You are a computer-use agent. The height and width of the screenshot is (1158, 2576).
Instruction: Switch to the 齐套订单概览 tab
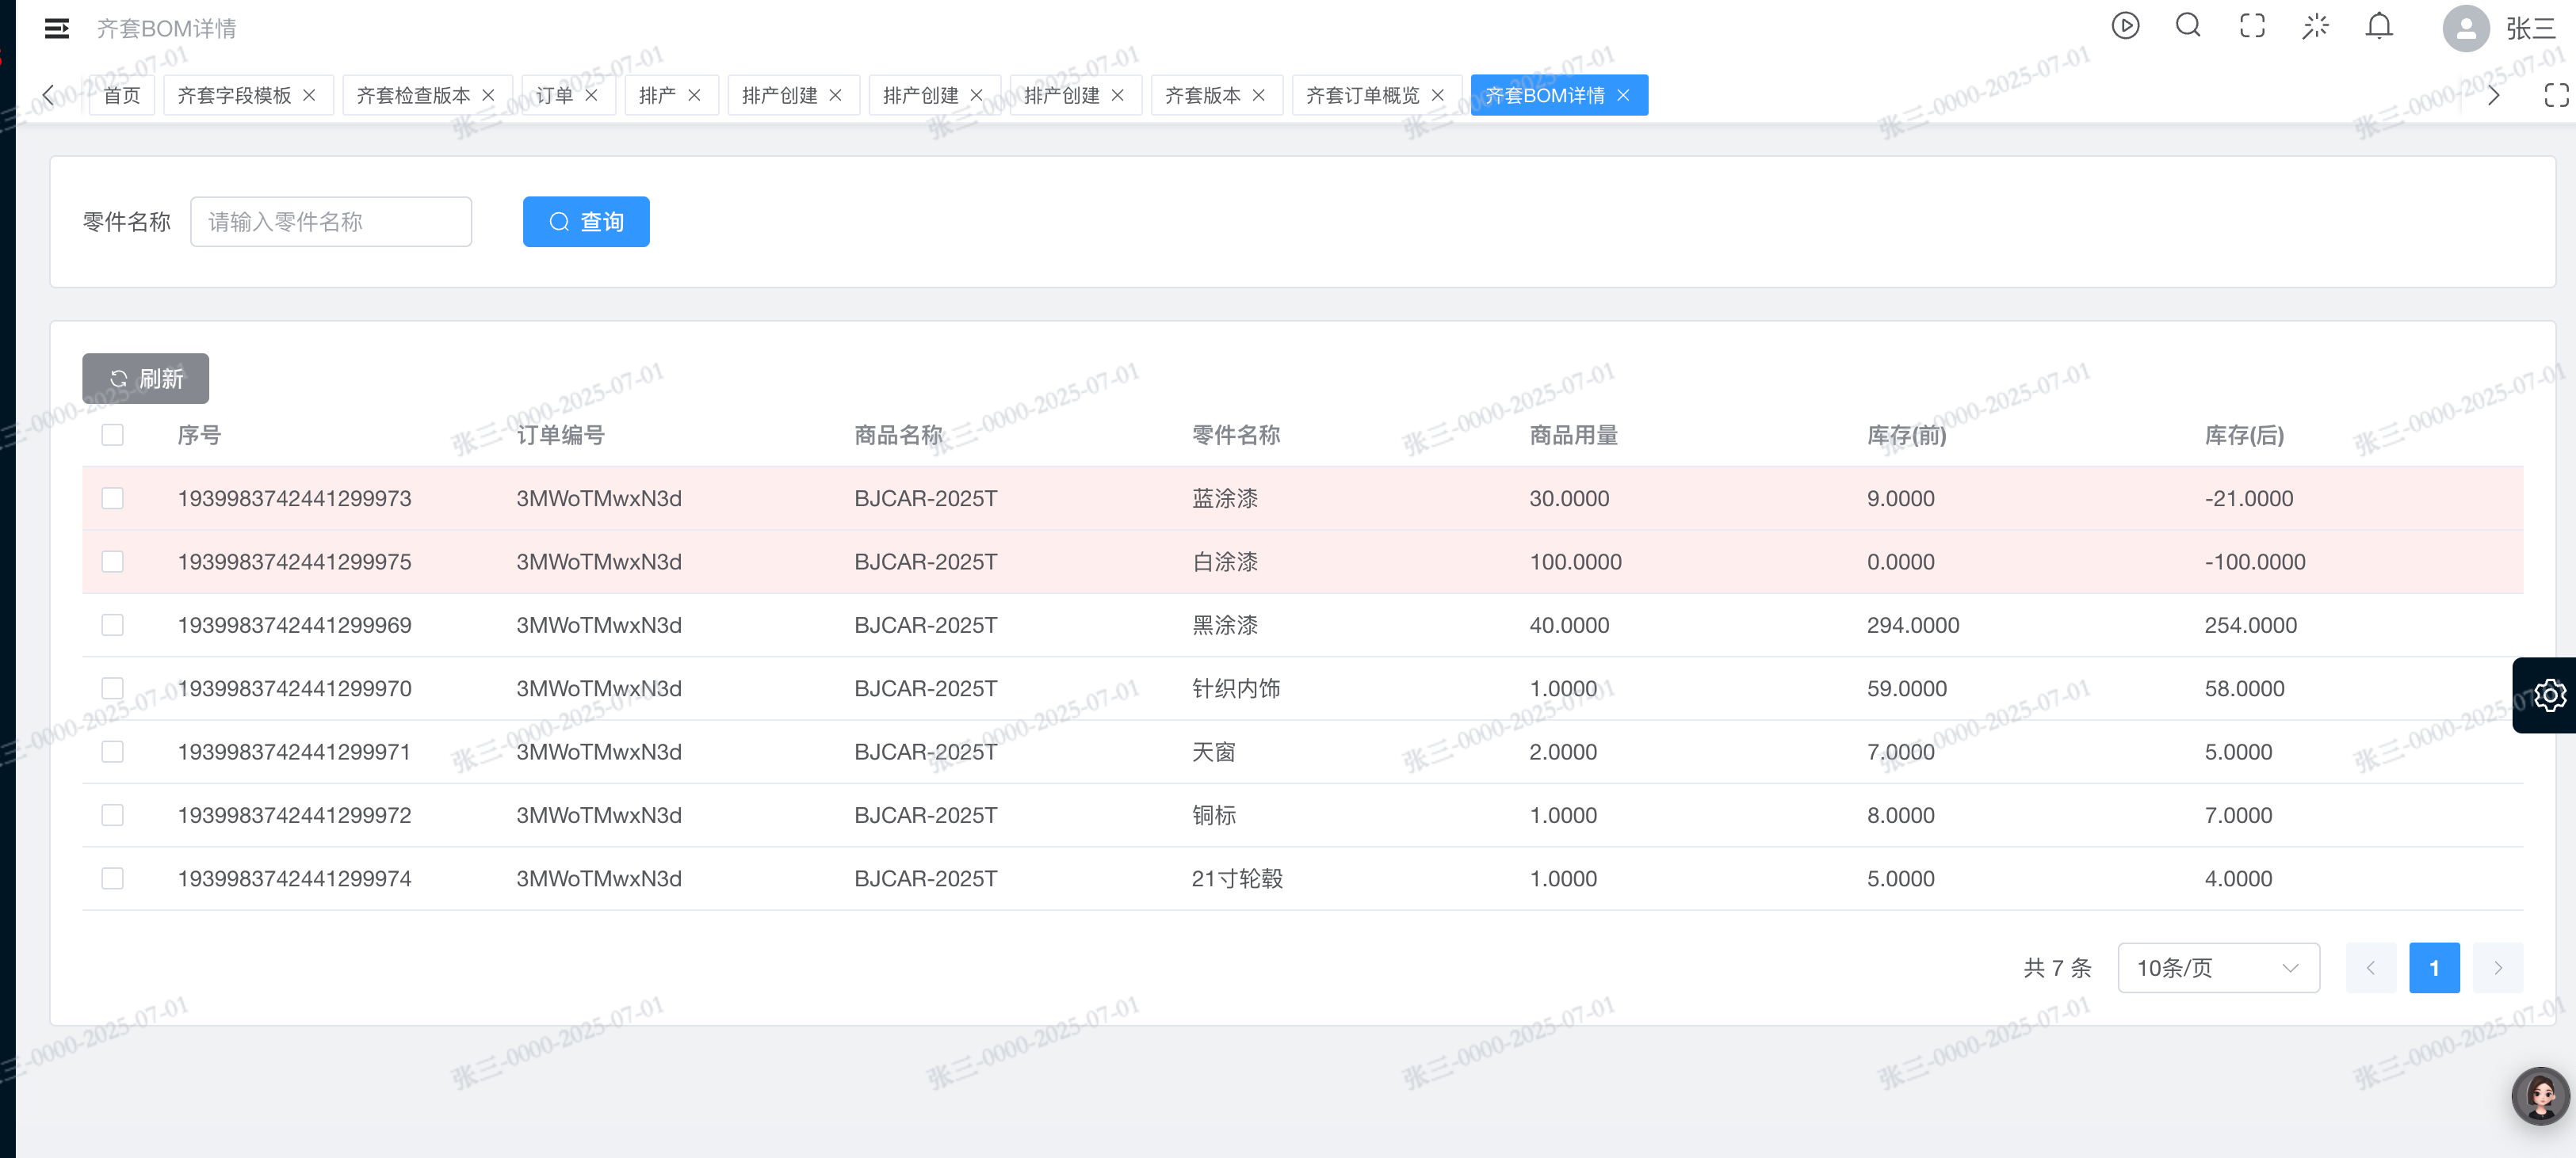tap(1362, 95)
